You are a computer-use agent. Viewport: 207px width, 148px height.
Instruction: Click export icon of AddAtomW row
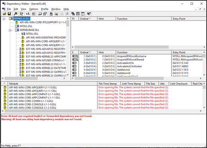(x=74, y=73)
